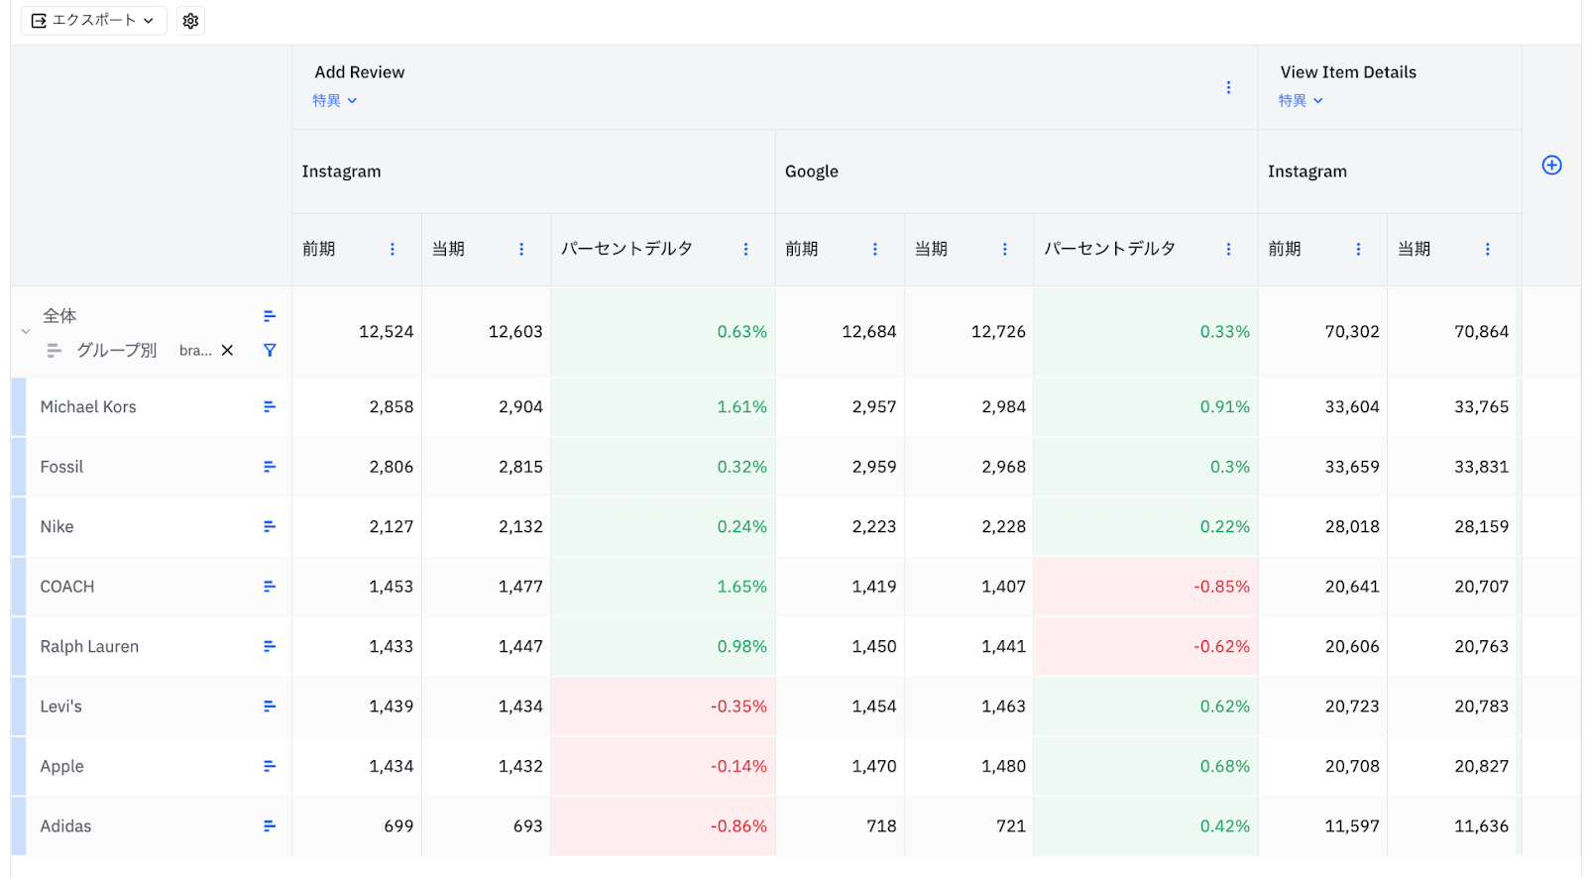Click the breakdown icon on Adidas row
The height and width of the screenshot is (877, 1586).
(x=269, y=825)
